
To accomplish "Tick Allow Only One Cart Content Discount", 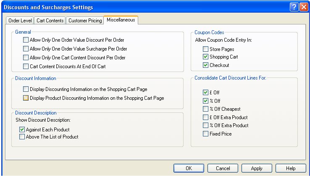I will tap(26, 58).
